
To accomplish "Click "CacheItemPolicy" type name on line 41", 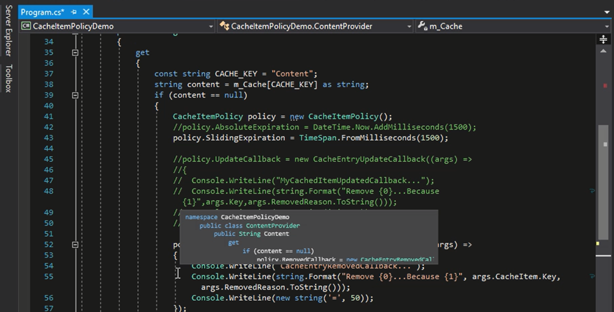I will tap(208, 116).
